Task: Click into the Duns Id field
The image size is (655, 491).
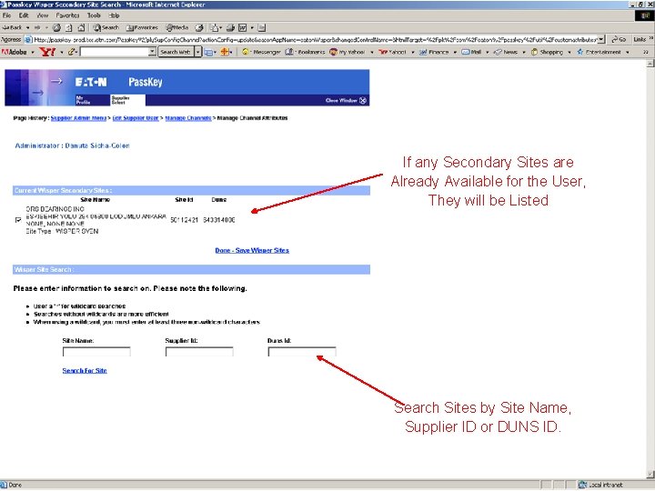Action: (x=302, y=352)
